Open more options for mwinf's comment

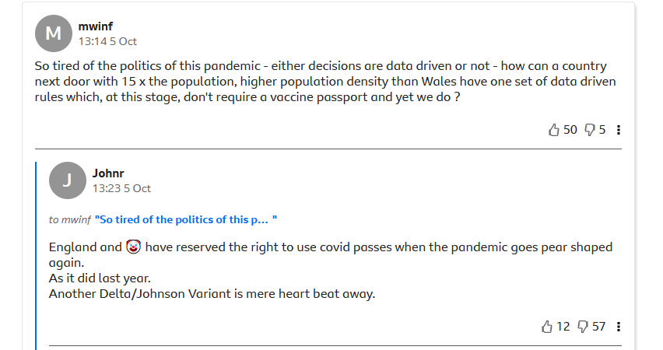(x=619, y=130)
